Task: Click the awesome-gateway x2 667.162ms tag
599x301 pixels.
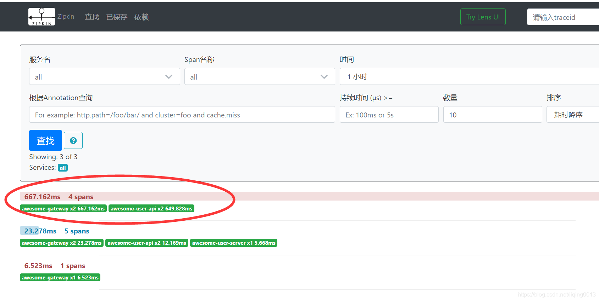Action: [x=63, y=209]
